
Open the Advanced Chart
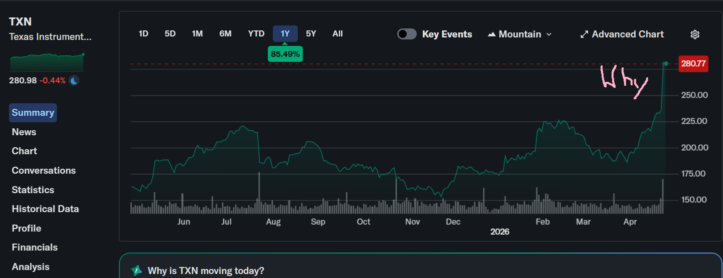[x=622, y=34]
